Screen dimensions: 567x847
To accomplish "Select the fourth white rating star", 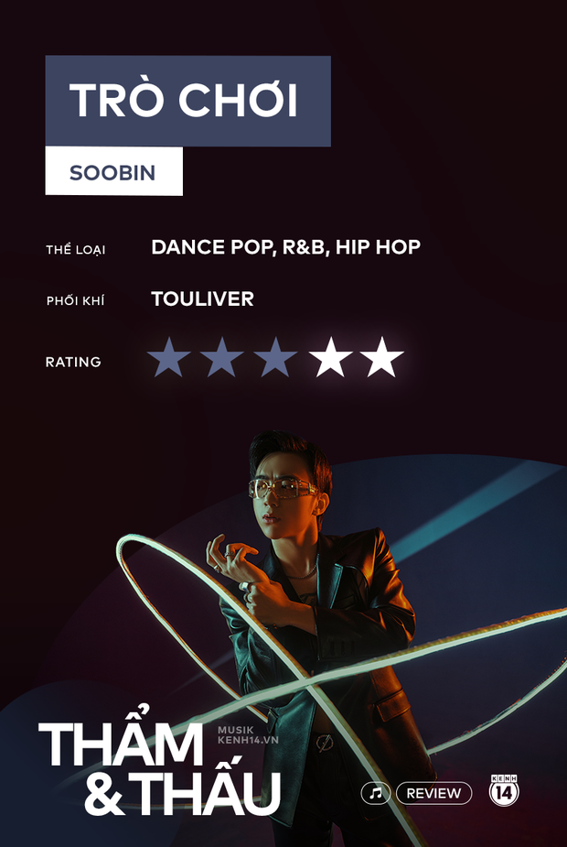I will [330, 358].
